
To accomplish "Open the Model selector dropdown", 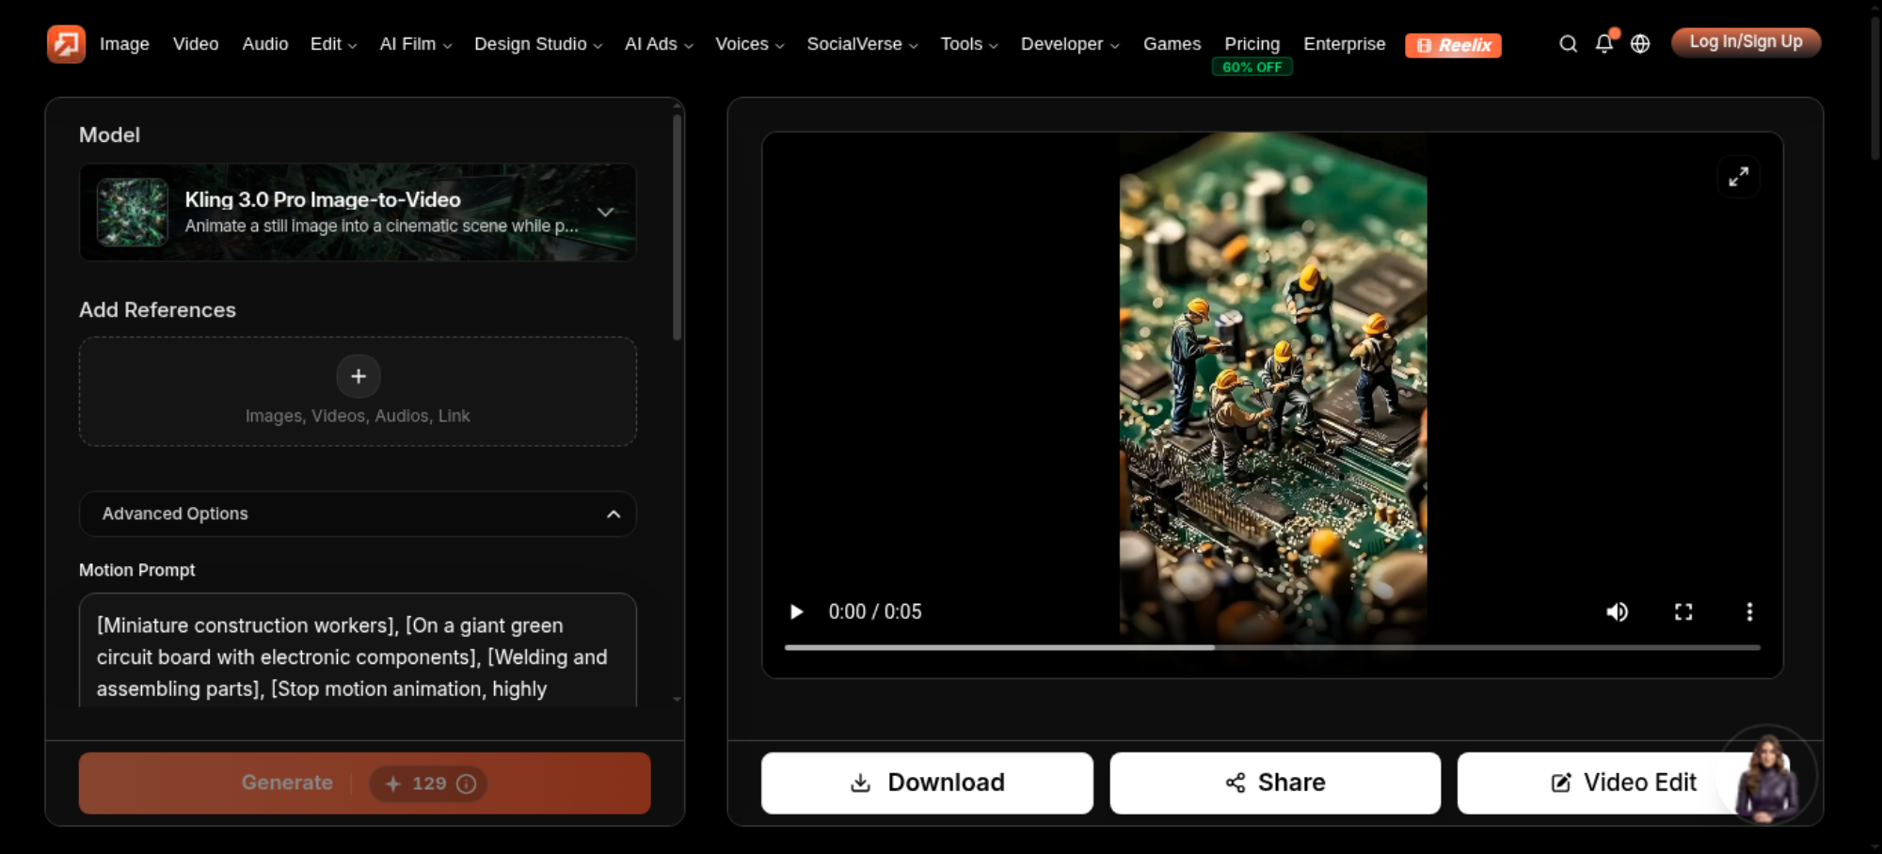I will [358, 213].
